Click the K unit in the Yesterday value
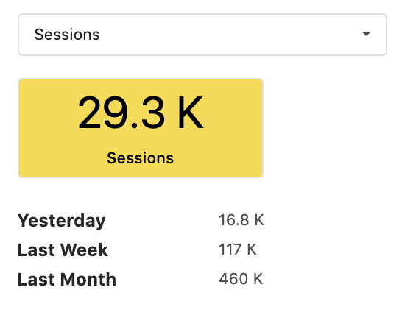The image size is (402, 315). (259, 220)
